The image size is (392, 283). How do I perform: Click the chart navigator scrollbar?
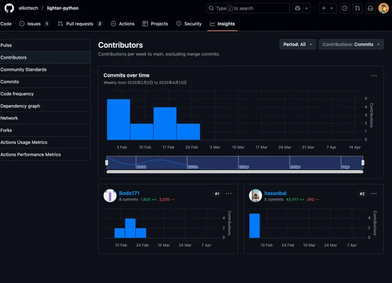pyautogui.click(x=235, y=172)
